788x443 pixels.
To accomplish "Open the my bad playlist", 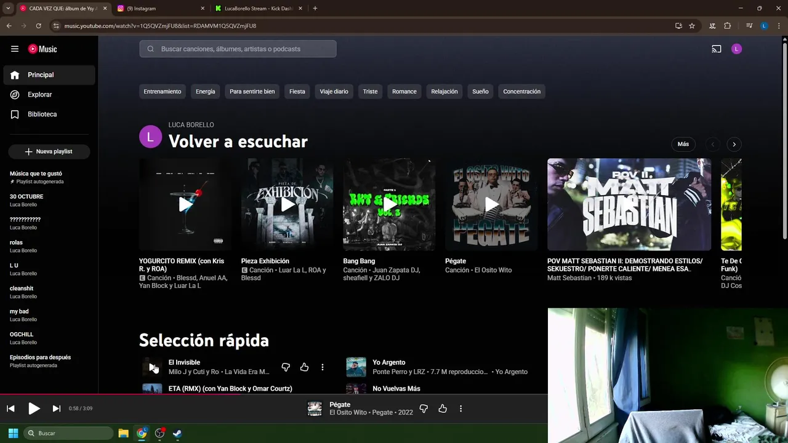I will click(49, 315).
